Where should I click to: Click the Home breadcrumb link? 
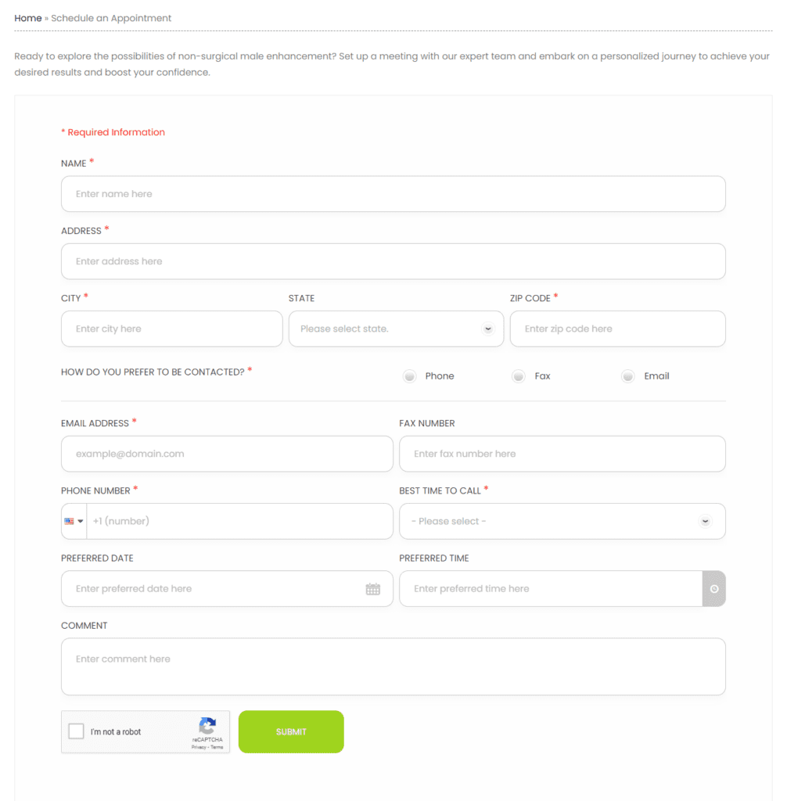point(28,18)
